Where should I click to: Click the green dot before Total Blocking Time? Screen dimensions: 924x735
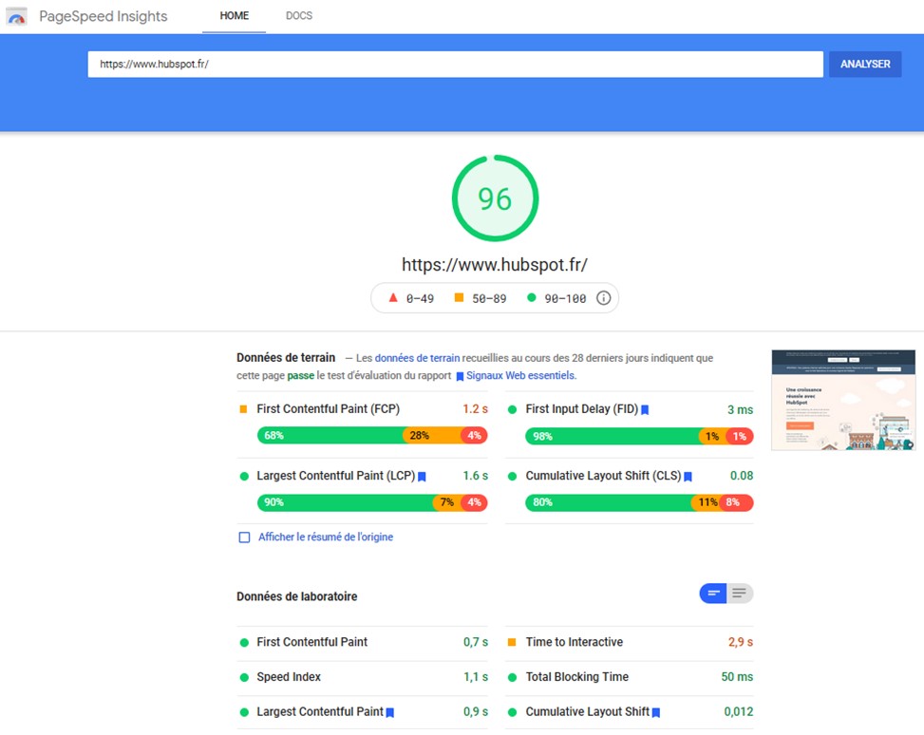tap(512, 677)
